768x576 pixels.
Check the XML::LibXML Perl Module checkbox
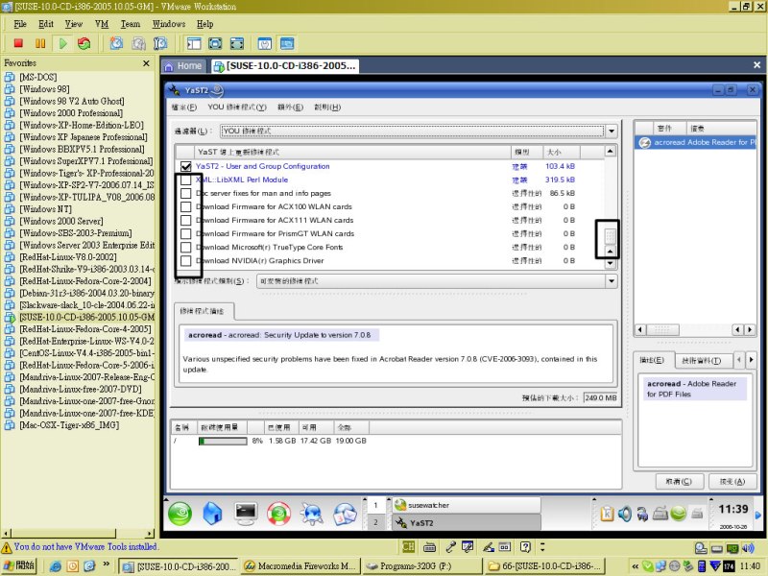tap(185, 180)
